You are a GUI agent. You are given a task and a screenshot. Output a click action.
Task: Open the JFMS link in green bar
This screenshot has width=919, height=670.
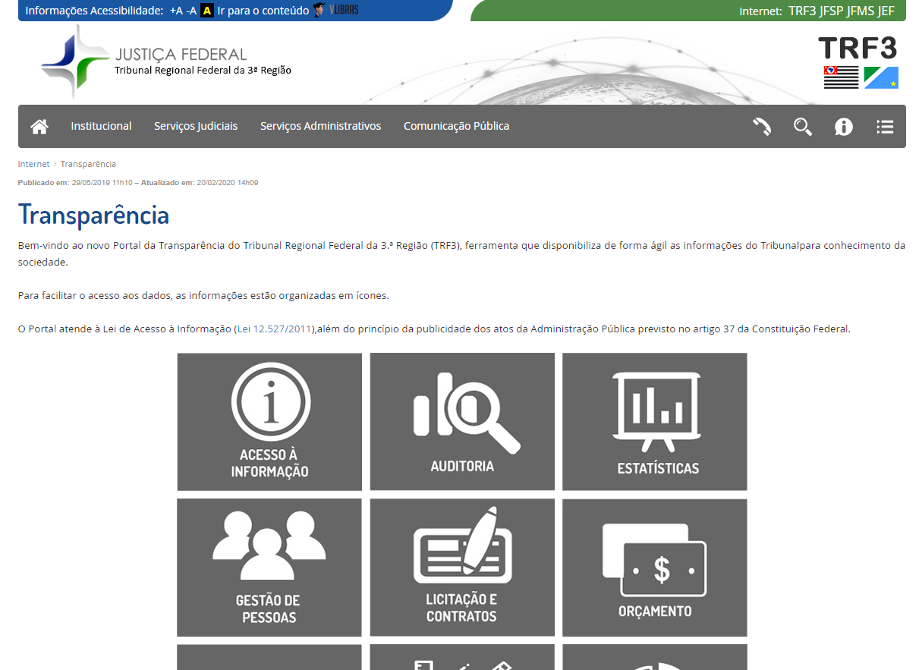861,11
